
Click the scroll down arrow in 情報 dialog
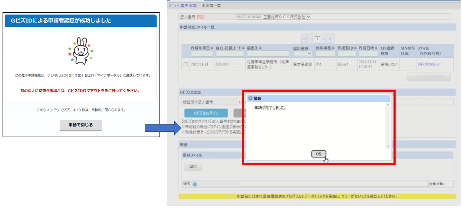388,146
